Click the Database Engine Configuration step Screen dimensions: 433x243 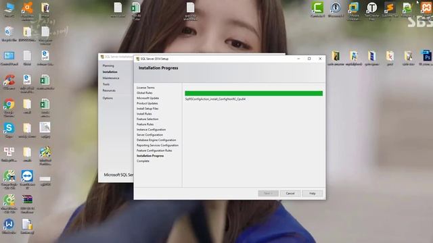(x=156, y=140)
